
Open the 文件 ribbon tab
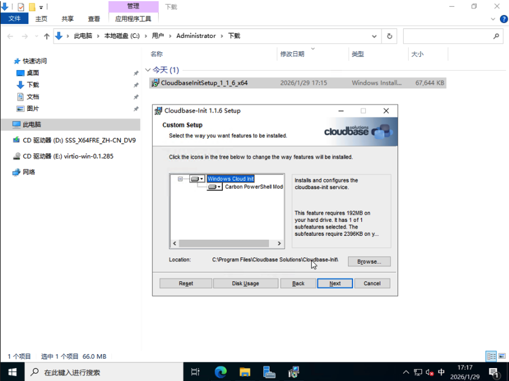pos(14,19)
